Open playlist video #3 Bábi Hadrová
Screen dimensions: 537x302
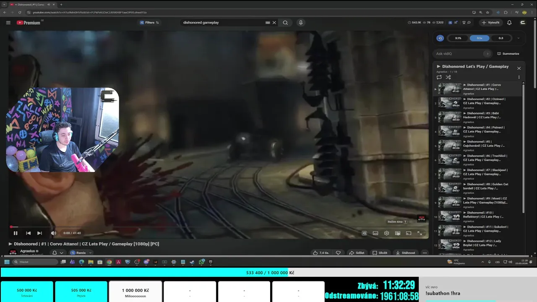pos(478,117)
